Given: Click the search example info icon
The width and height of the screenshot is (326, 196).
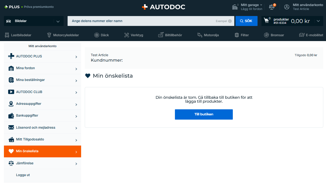Looking at the screenshot, I should point(230,21).
